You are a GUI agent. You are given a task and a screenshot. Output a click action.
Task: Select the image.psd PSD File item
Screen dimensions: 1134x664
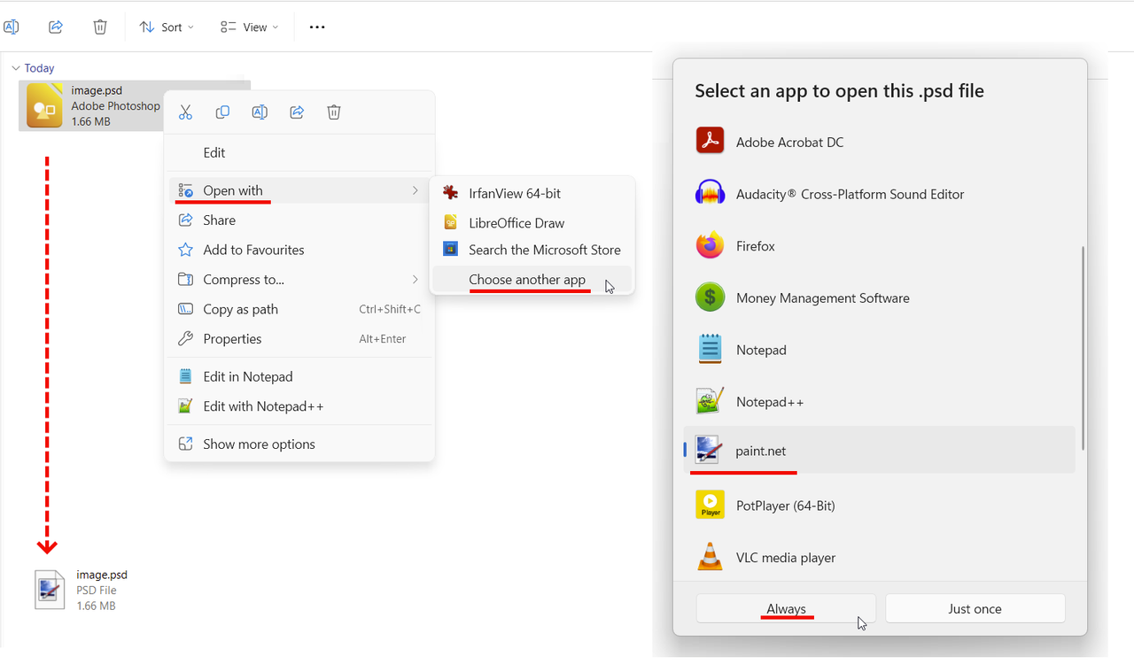pyautogui.click(x=82, y=590)
